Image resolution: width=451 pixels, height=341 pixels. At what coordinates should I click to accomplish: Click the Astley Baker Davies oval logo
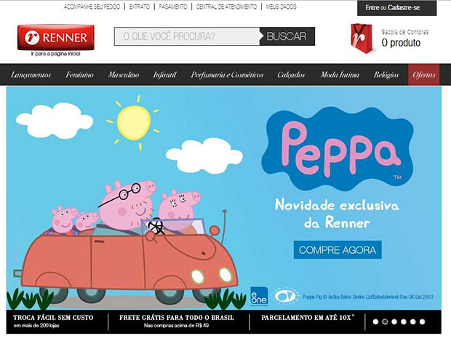coord(284,296)
